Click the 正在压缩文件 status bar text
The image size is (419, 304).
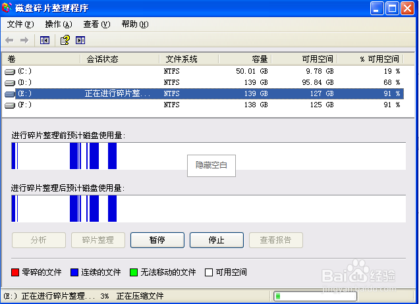point(140,296)
